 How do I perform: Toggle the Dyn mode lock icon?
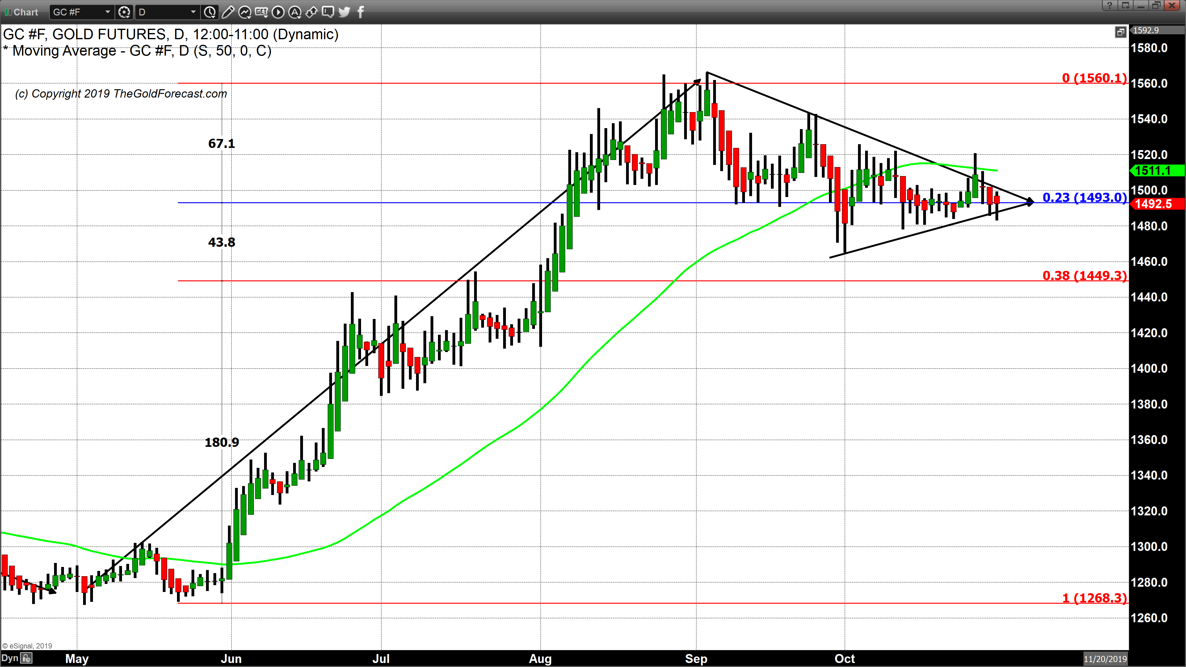coord(27,658)
